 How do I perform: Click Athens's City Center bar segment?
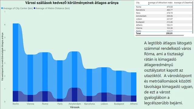point(134,84)
